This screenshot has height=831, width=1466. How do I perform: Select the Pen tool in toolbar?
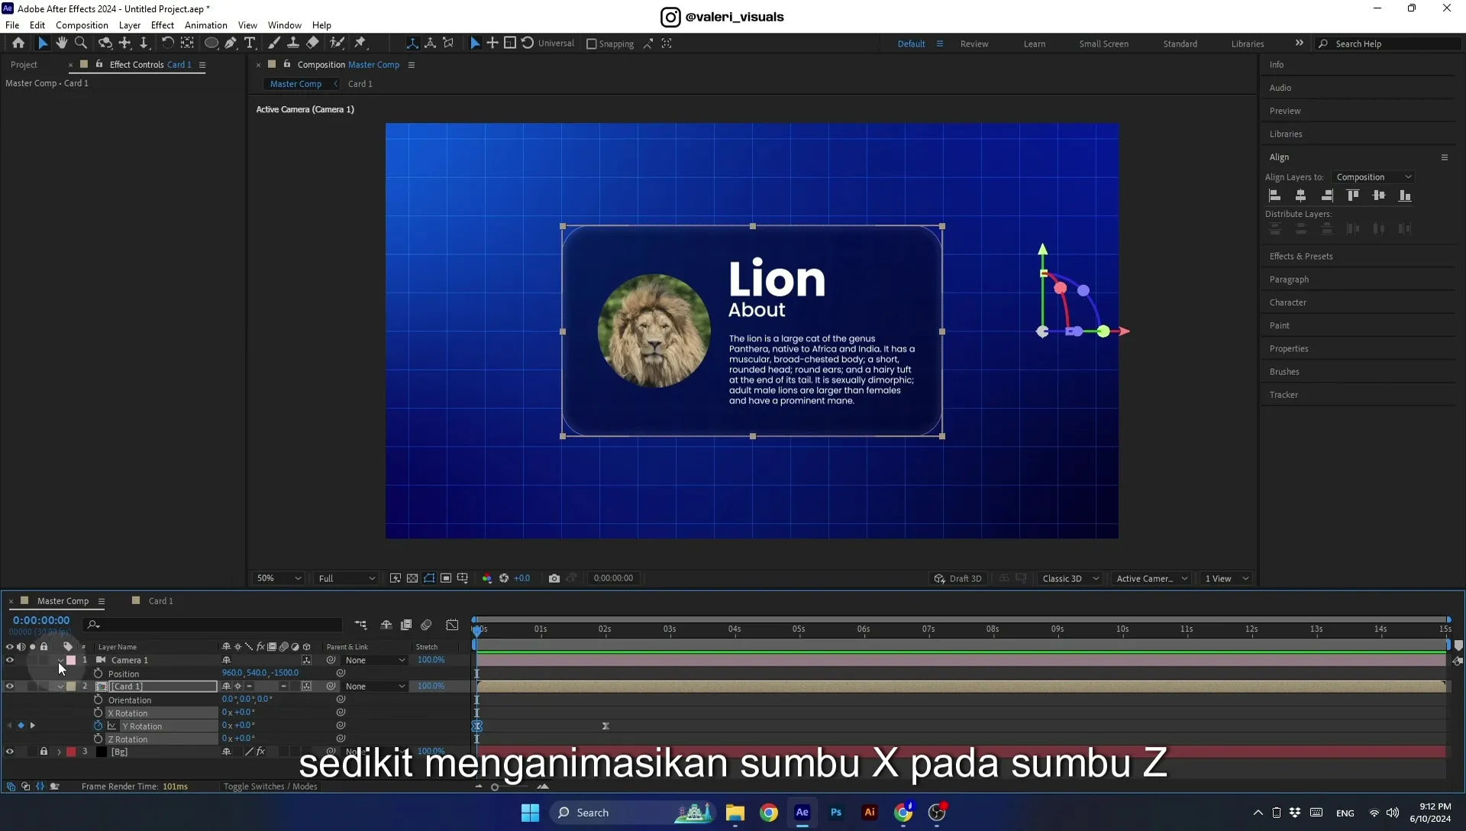(x=231, y=44)
